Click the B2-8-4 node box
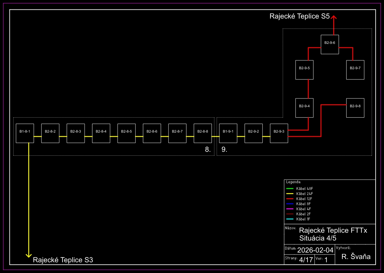Image resolution: width=384 pixels, height=273 pixels. pos(101,133)
